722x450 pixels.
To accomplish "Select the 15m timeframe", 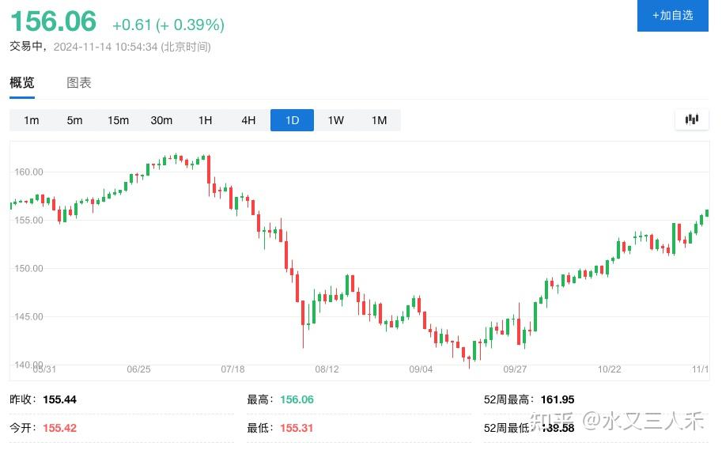I will pos(119,120).
